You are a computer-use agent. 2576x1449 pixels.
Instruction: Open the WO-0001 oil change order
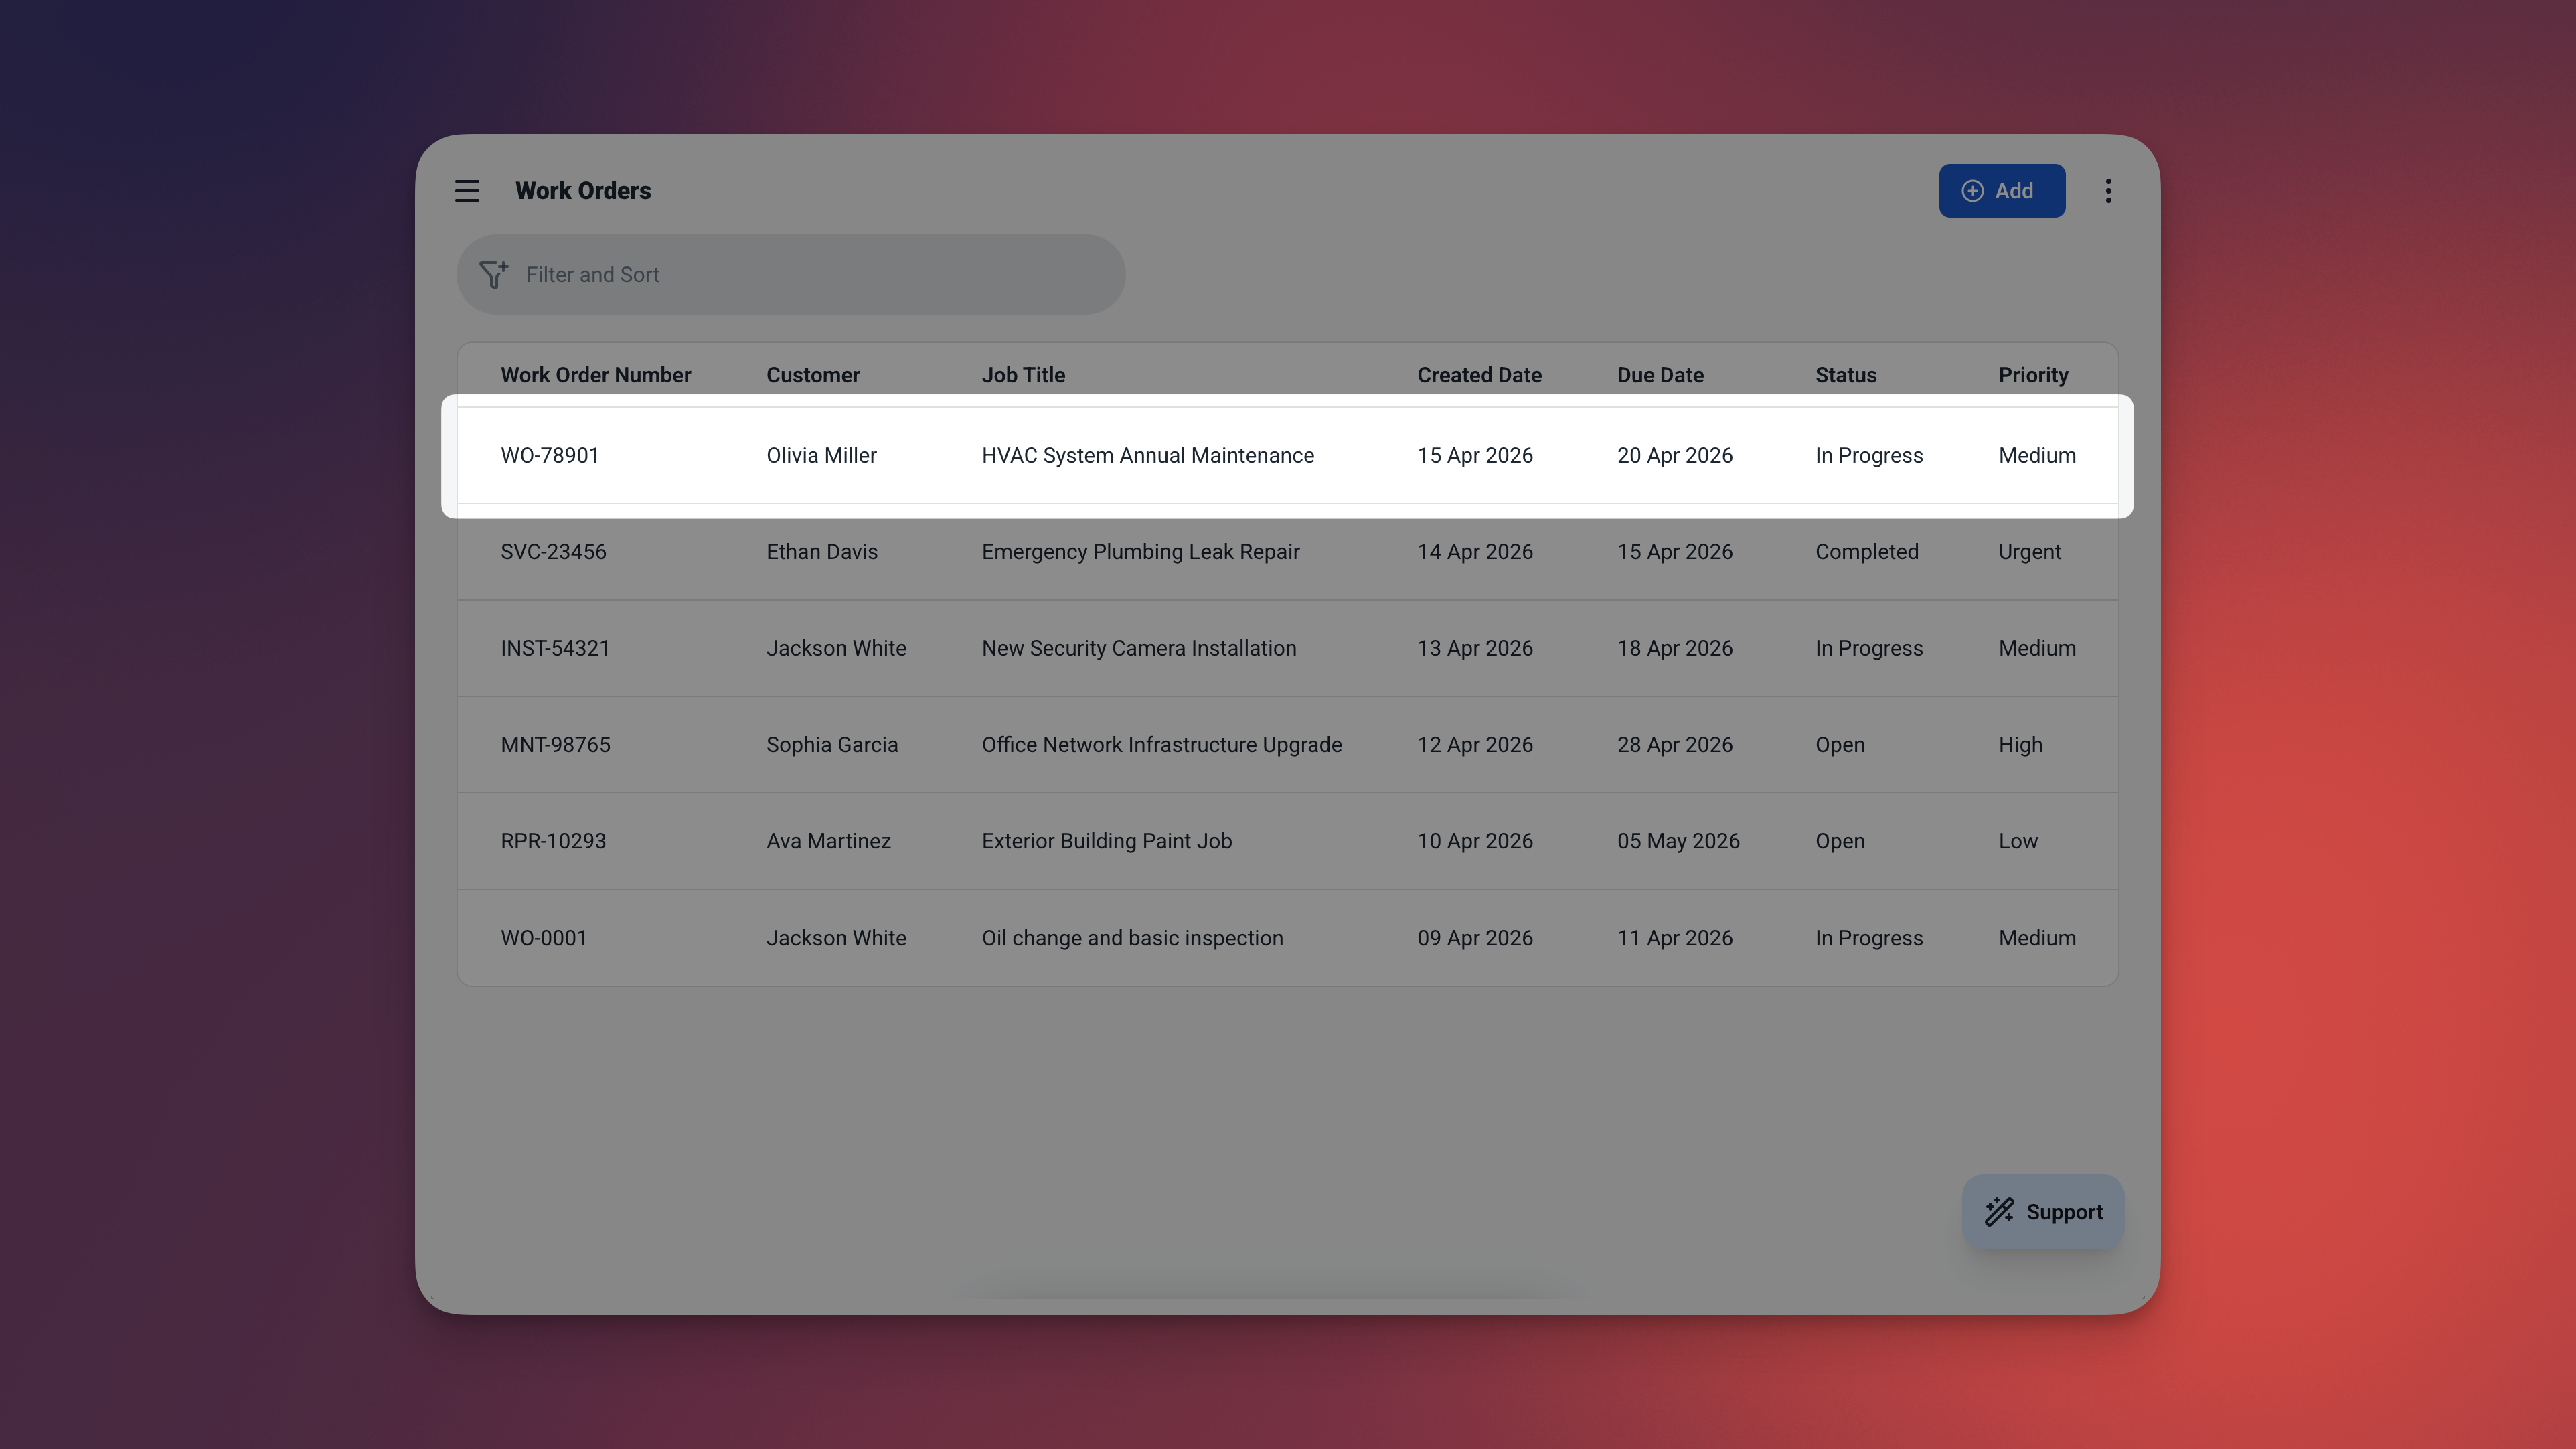click(x=544, y=938)
